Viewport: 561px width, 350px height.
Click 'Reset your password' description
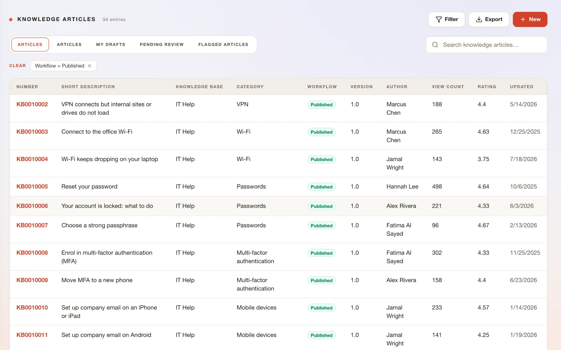(x=89, y=187)
